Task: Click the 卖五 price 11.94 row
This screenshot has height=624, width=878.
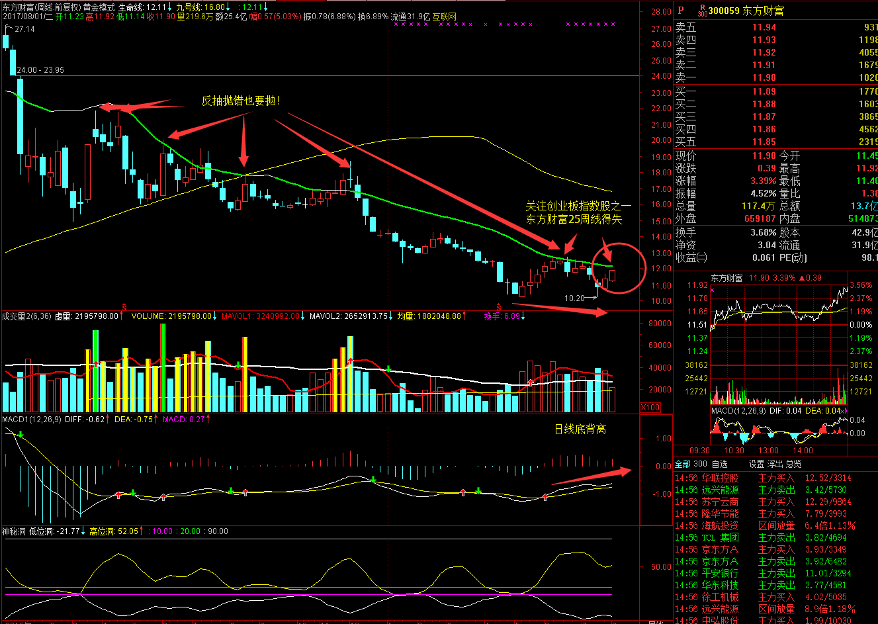Action: point(776,27)
